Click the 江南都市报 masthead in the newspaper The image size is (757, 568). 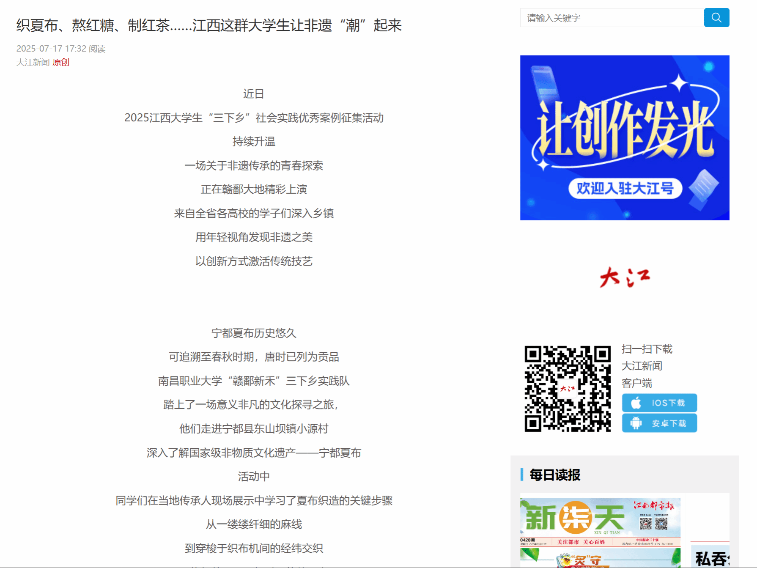(653, 505)
